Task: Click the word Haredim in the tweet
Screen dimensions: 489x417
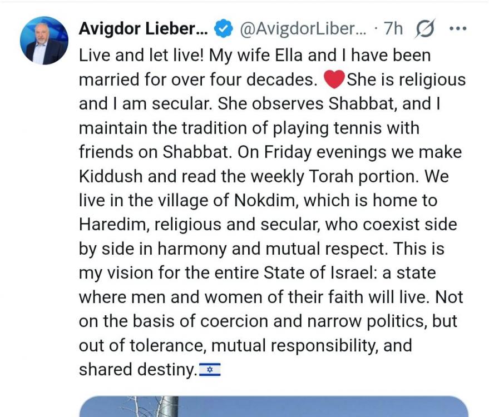Action: point(112,225)
